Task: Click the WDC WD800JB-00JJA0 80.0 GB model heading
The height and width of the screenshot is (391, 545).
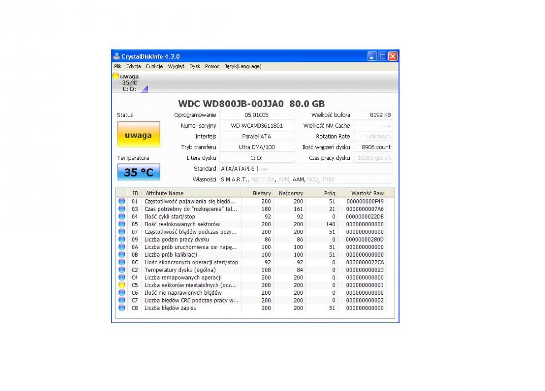Action: click(x=251, y=104)
